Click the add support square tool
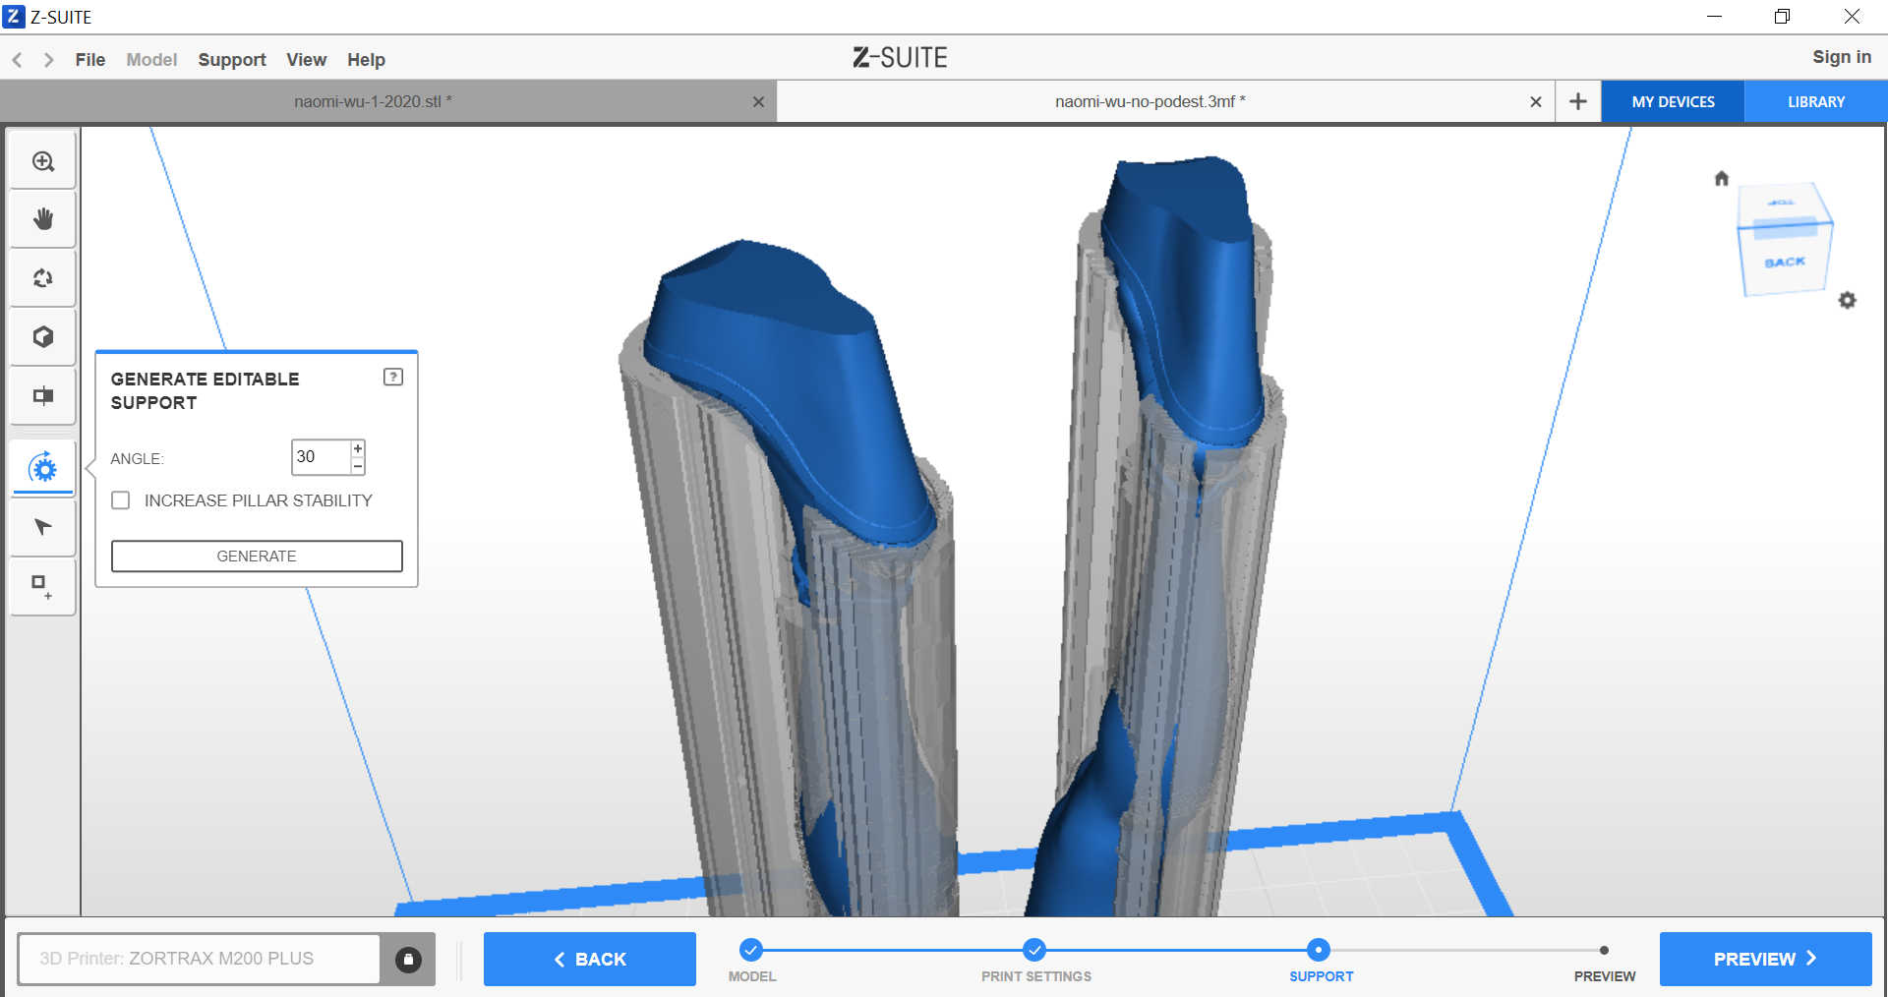 [41, 586]
